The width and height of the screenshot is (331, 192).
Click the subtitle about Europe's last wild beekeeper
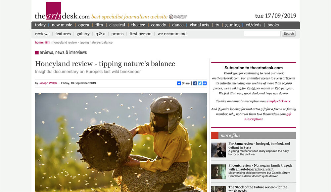pos(88,72)
